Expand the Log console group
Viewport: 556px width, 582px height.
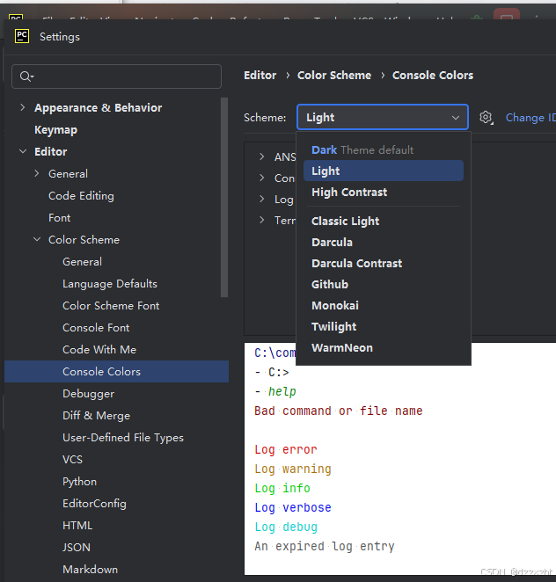click(x=262, y=199)
